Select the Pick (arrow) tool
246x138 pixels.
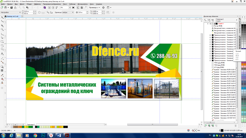click(x=2, y=17)
